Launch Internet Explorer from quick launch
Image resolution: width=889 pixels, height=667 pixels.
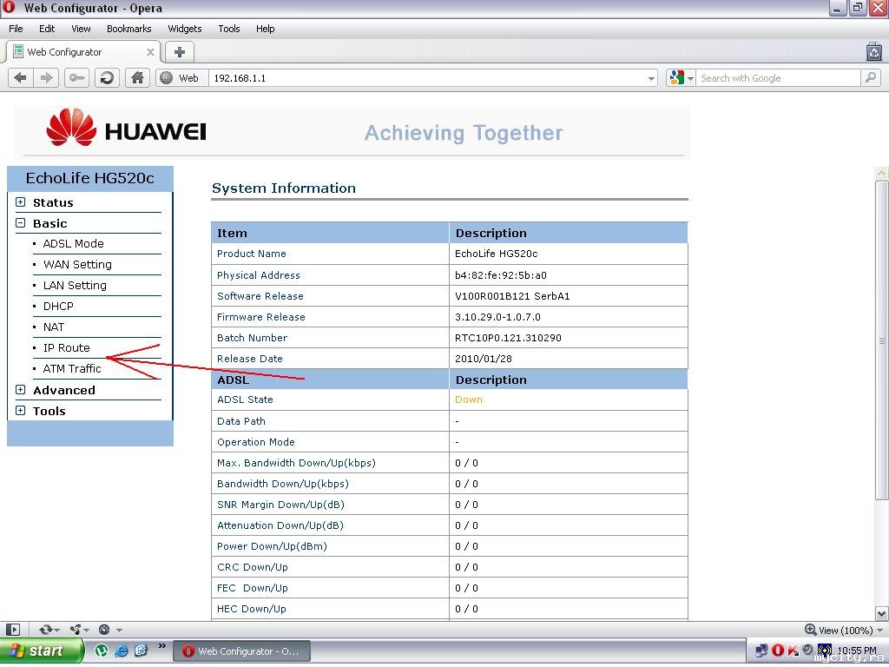[122, 650]
